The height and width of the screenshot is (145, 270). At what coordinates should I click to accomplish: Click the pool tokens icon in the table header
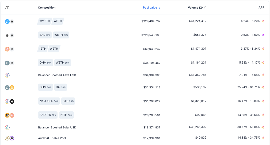(x=7, y=8)
